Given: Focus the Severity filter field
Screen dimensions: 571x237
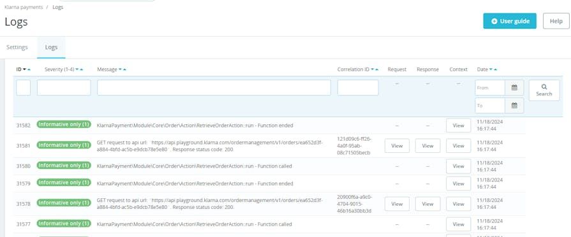Looking at the screenshot, I should 64,88.
